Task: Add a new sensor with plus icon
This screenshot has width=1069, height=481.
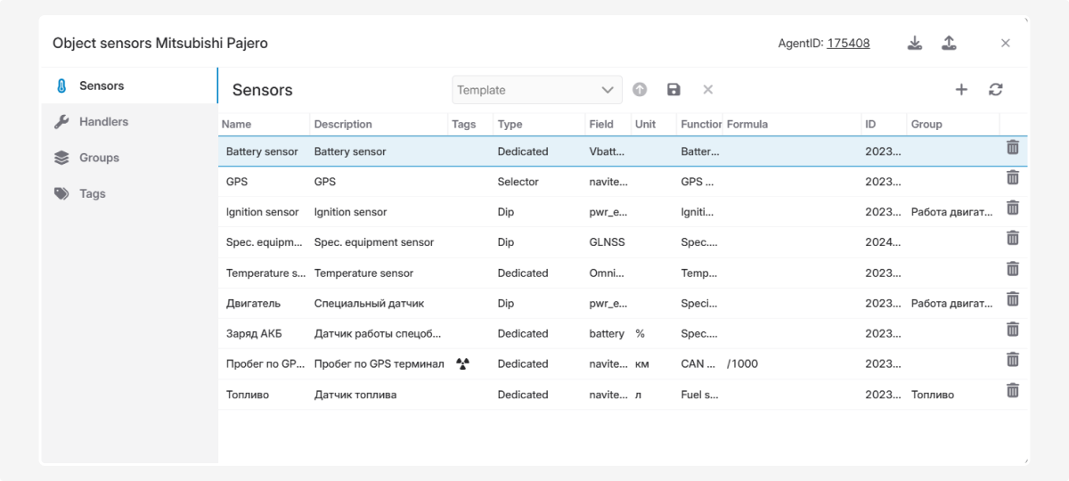Action: 961,89
